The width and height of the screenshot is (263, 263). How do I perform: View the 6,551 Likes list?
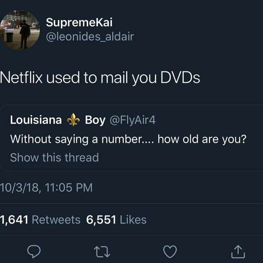tap(116, 220)
